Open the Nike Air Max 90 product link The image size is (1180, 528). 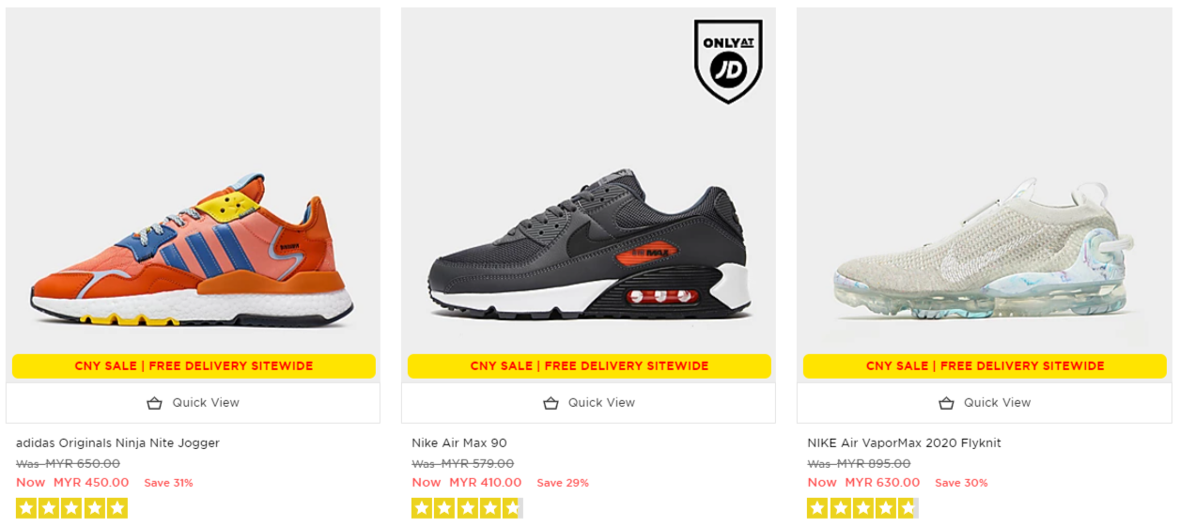point(458,443)
